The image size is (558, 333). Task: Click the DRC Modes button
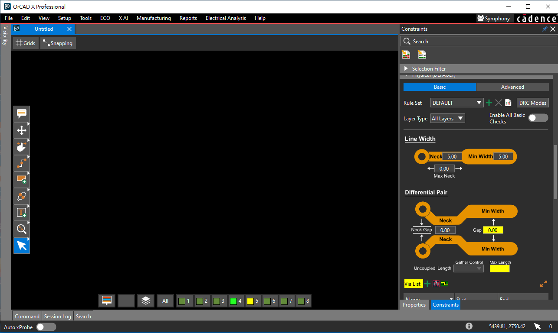pos(533,103)
